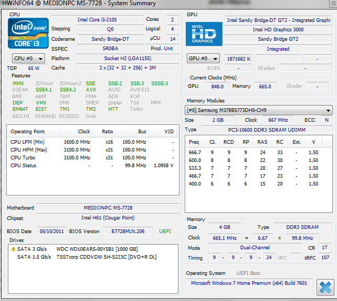Open the GPU #0 selector dropdown
This screenshot has height=301, width=337.
pyautogui.click(x=203, y=59)
